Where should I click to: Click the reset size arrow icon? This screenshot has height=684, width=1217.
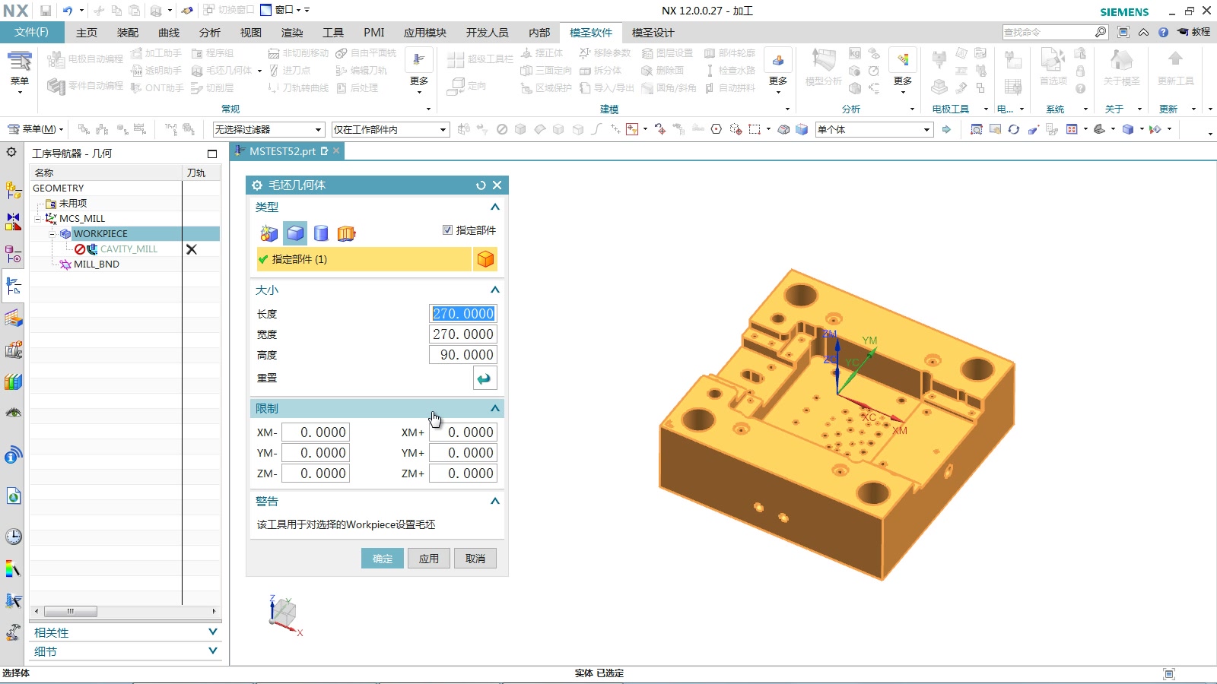coord(485,378)
